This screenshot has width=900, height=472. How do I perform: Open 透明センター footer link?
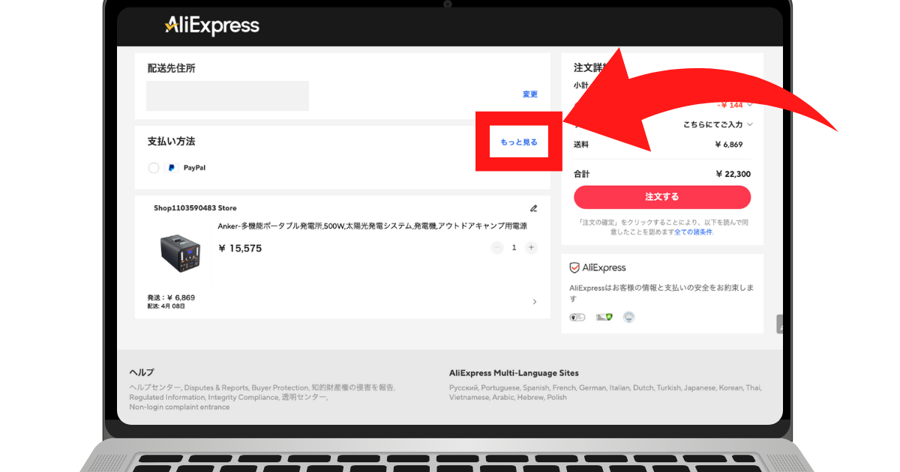304,398
